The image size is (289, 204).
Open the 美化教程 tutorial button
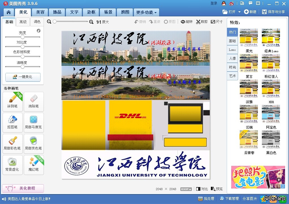coord(23,188)
